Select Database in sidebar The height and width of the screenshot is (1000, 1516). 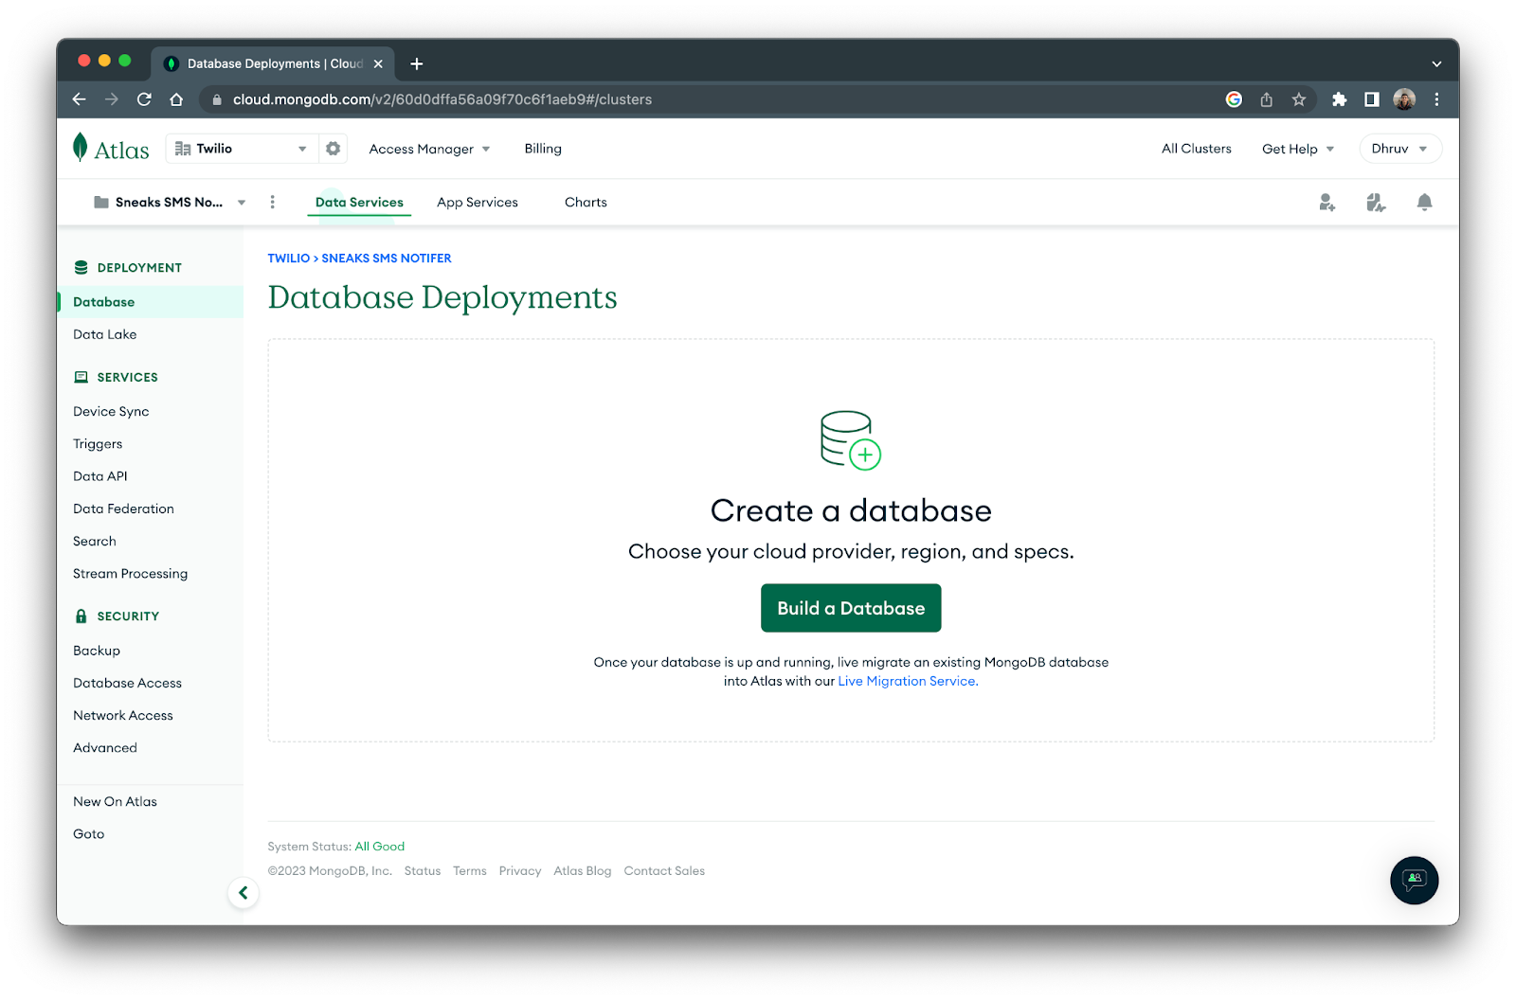point(150,302)
